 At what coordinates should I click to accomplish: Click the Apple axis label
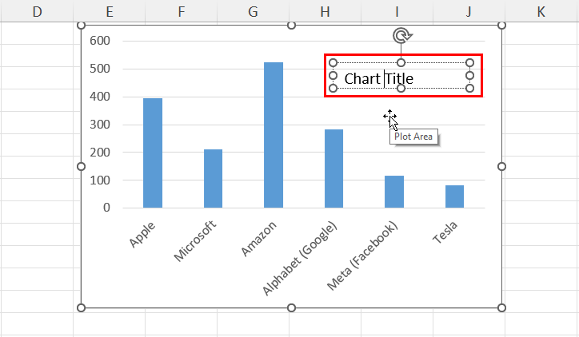tap(142, 235)
